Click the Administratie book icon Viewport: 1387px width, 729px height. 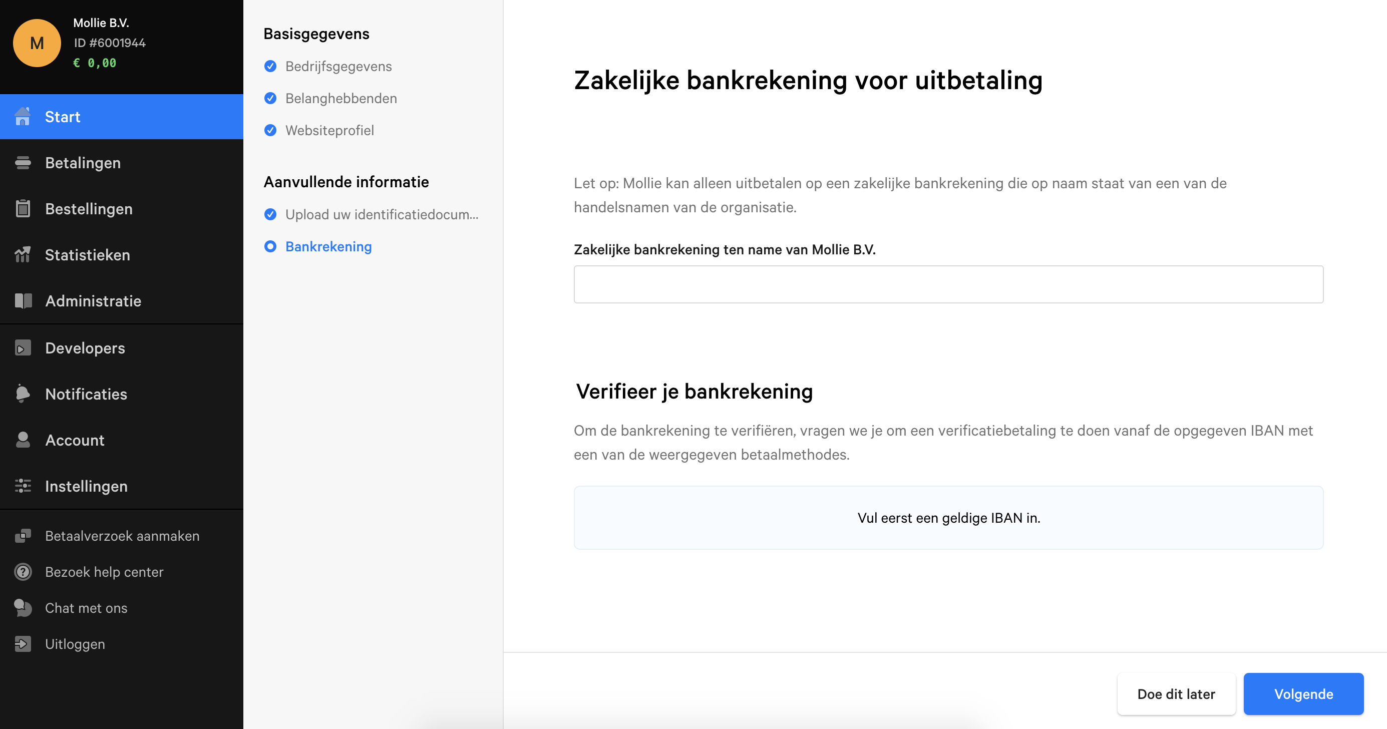(23, 301)
